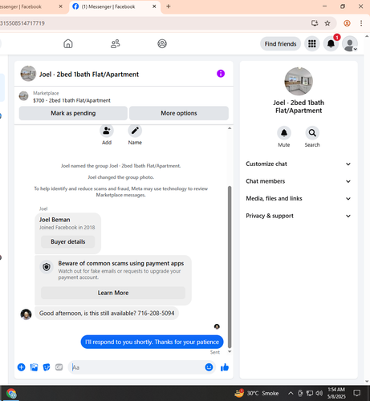
Task: Click the Joel Beman name in buyer card
Action: (55, 220)
